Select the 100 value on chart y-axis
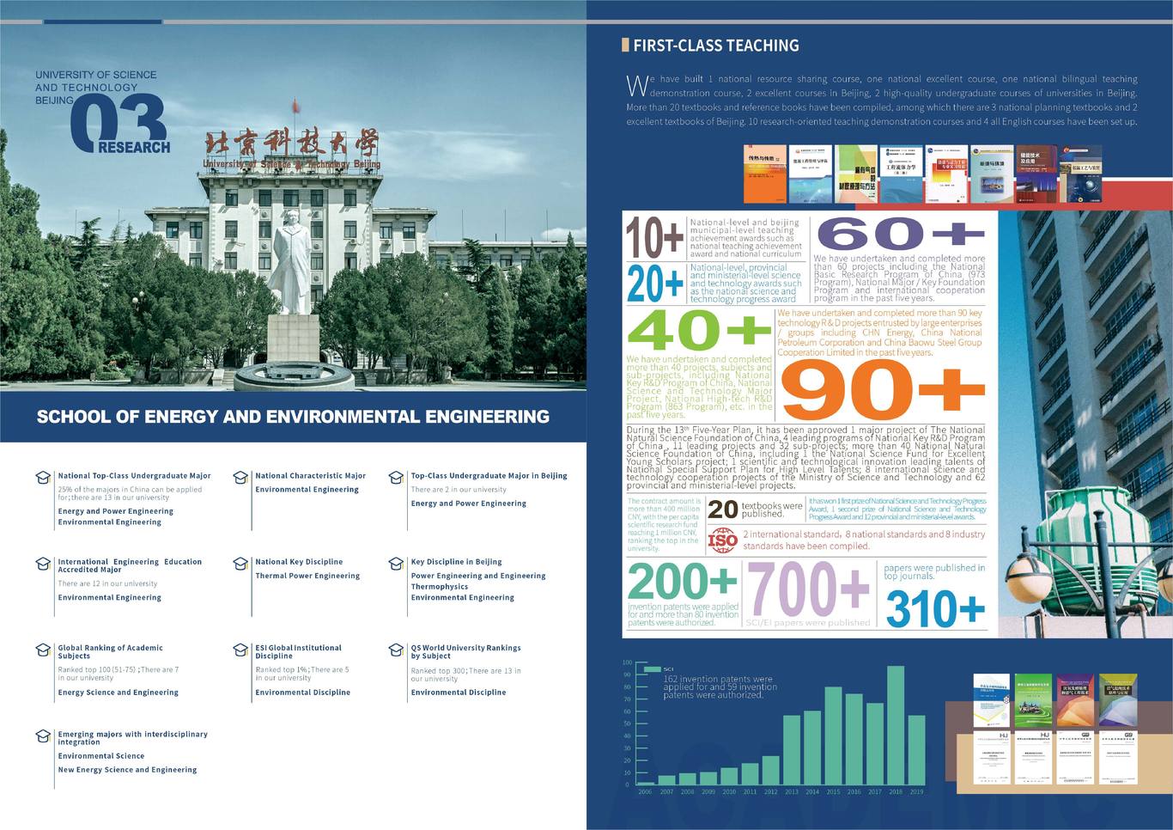This screenshot has width=1173, height=830. pyautogui.click(x=627, y=662)
